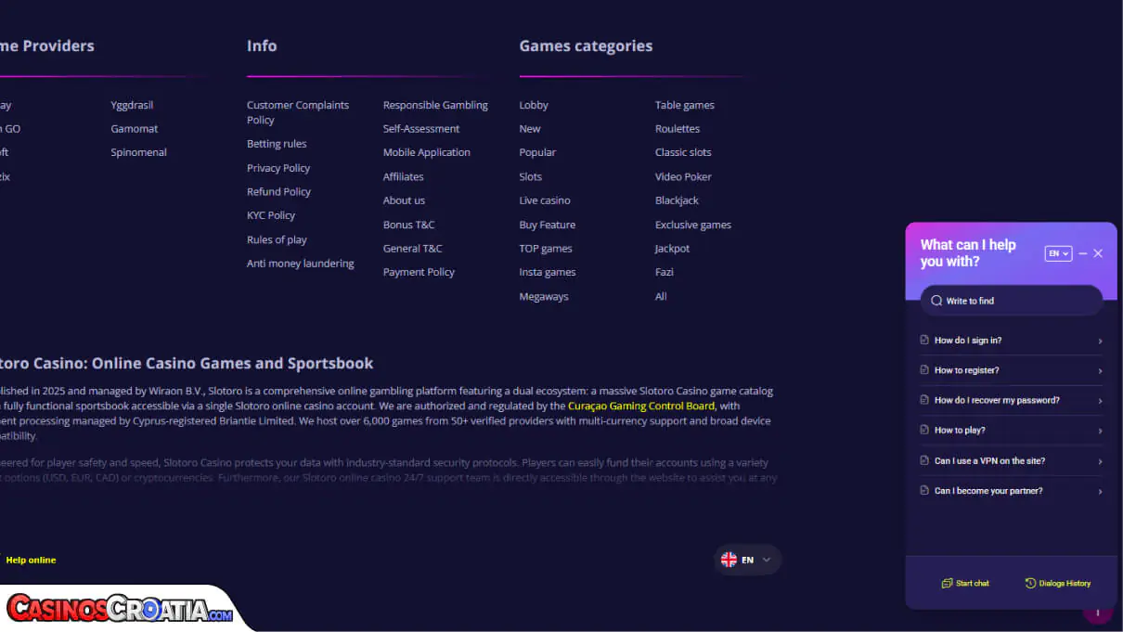Click the 'Write to find' search field
This screenshot has height=632, width=1123.
[1011, 301]
